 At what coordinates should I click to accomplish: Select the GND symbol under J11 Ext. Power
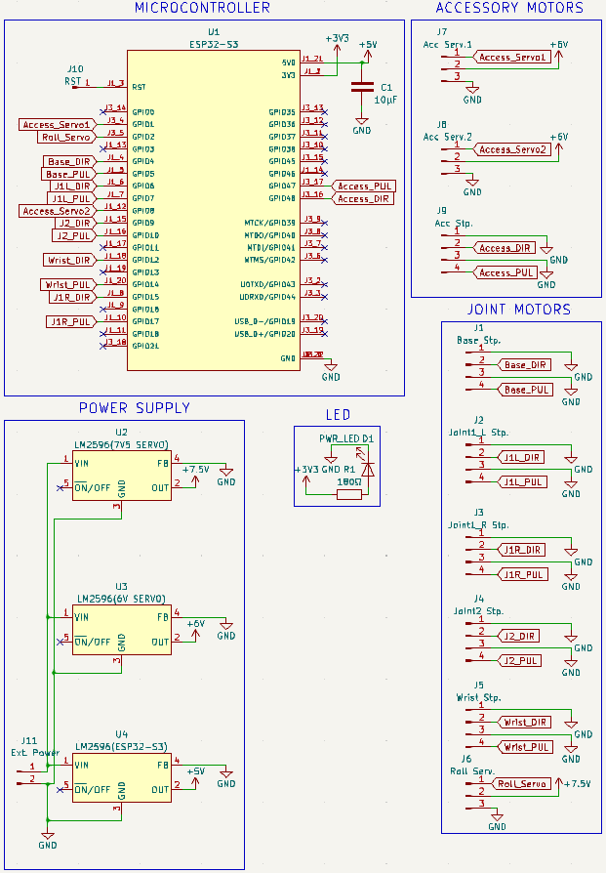(47, 836)
